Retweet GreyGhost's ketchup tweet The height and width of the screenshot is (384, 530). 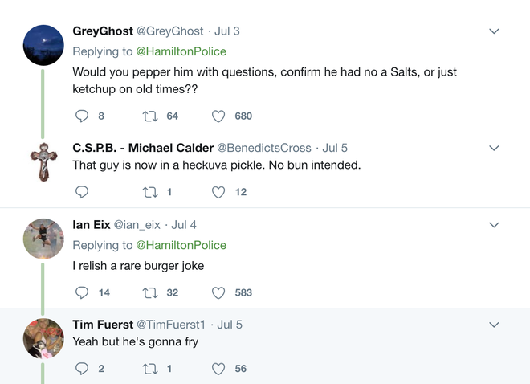149,116
